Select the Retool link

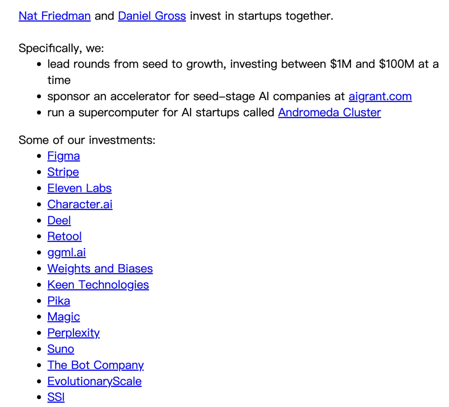coord(64,236)
